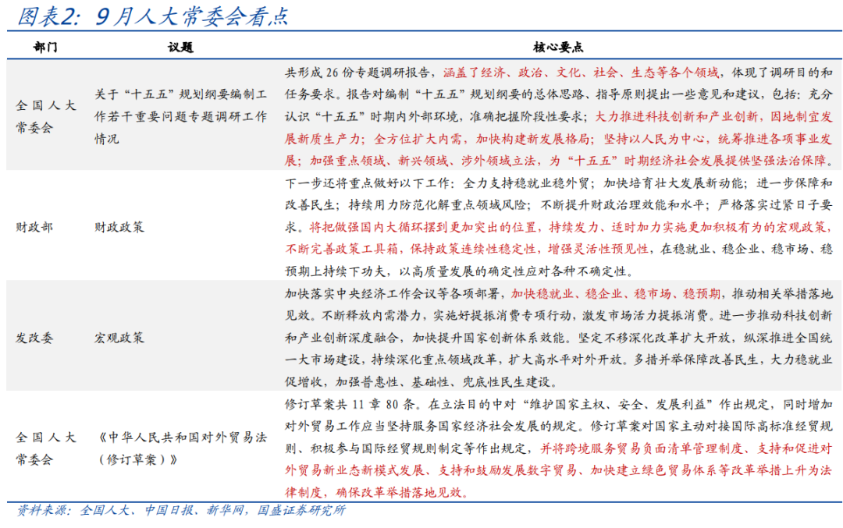Image resolution: width=843 pixels, height=528 pixels.
Task: Click red text 全方位扩大内需
Action: coord(418,139)
